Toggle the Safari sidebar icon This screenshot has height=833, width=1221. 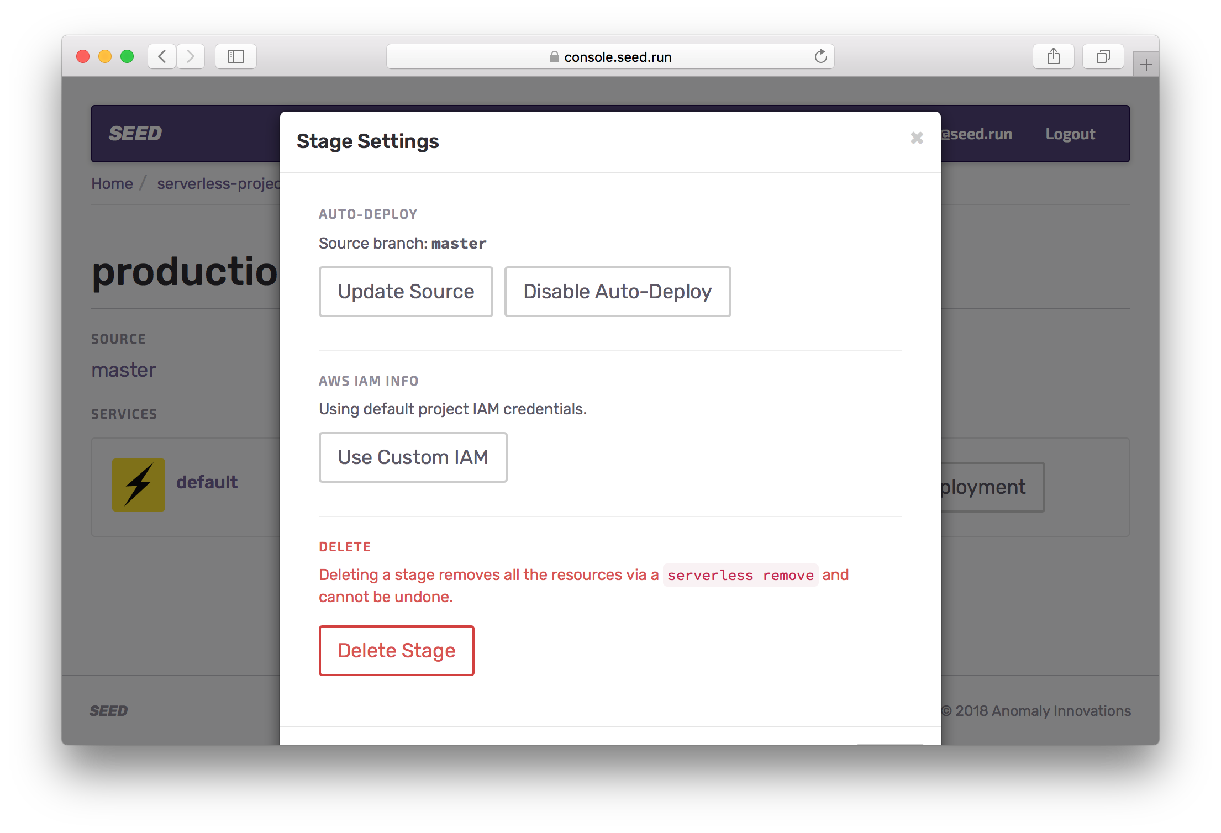pyautogui.click(x=236, y=56)
